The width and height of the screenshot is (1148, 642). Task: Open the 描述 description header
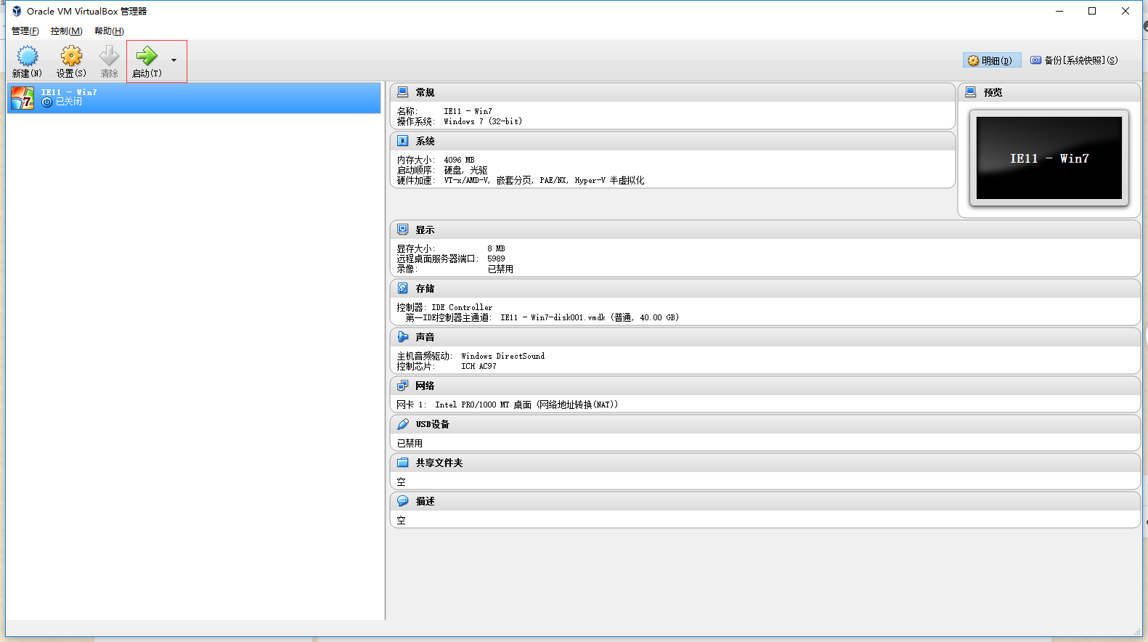click(765, 501)
